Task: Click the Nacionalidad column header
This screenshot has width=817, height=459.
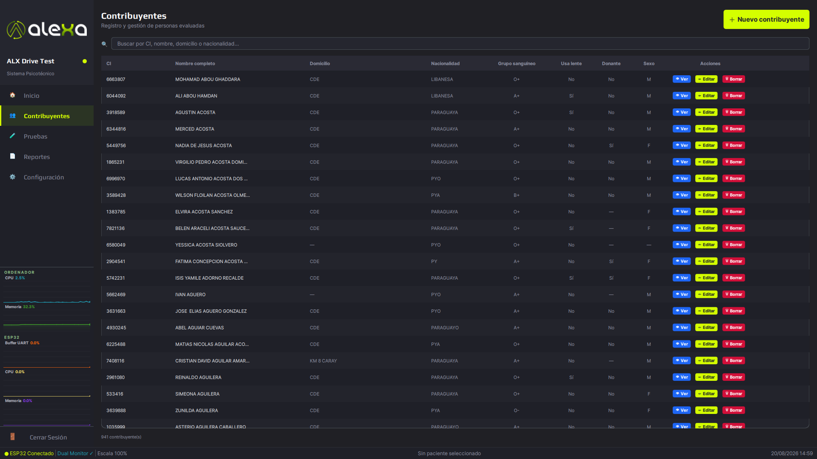Action: coord(445,64)
